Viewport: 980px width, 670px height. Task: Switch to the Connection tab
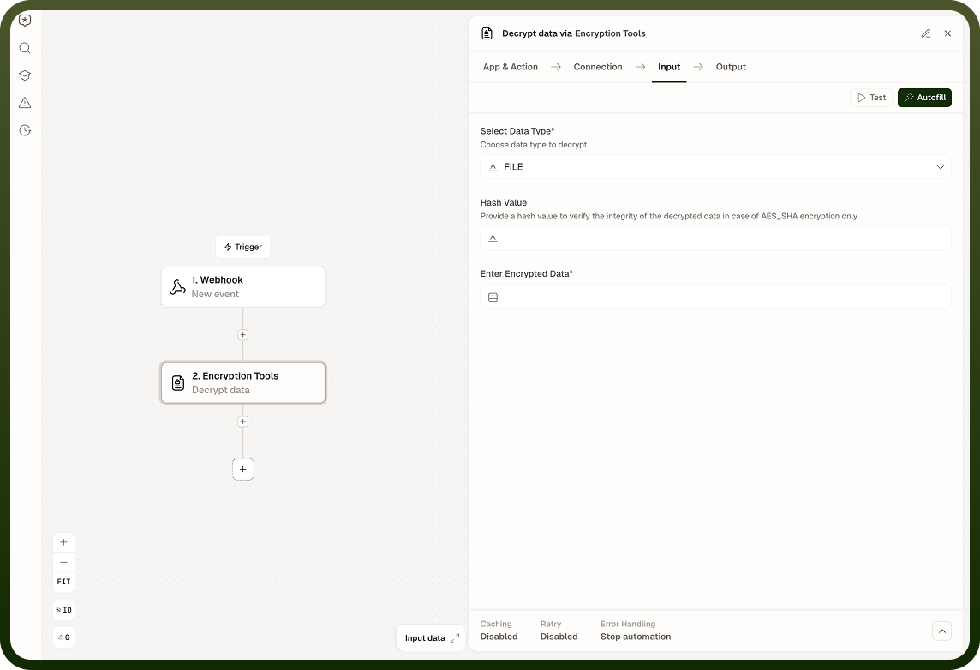pos(597,67)
